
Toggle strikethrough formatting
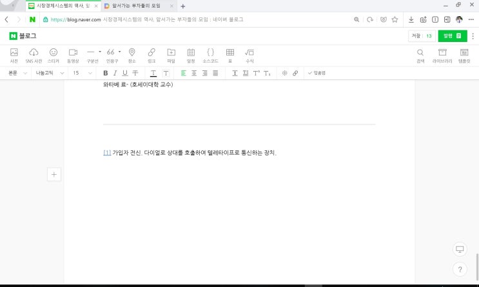click(x=135, y=73)
